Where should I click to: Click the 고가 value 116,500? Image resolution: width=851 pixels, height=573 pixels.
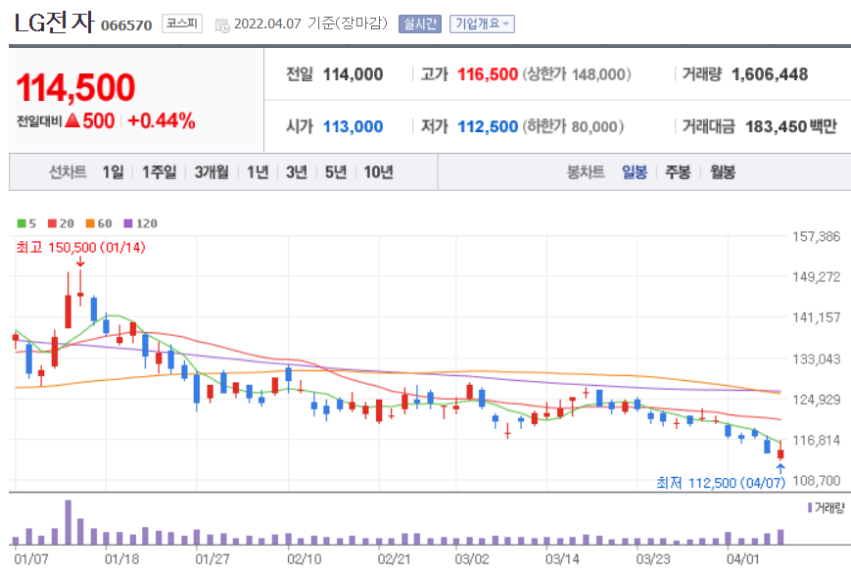(488, 74)
